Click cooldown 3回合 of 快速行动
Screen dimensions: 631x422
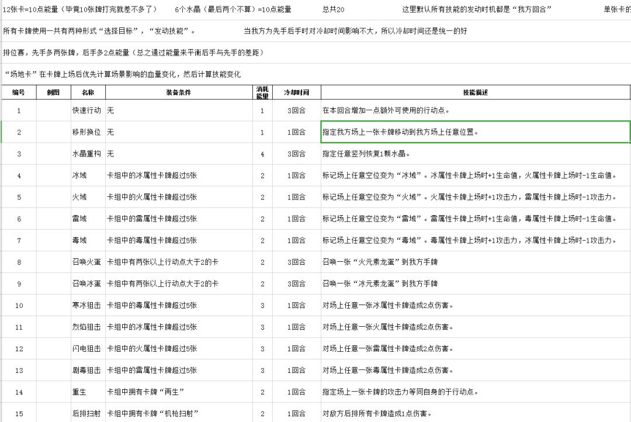[x=297, y=110]
